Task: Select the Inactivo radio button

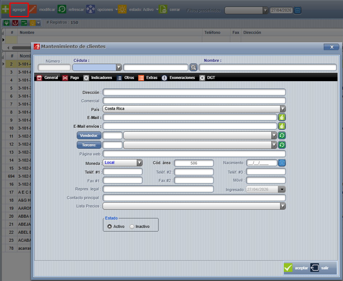Action: coord(132,226)
